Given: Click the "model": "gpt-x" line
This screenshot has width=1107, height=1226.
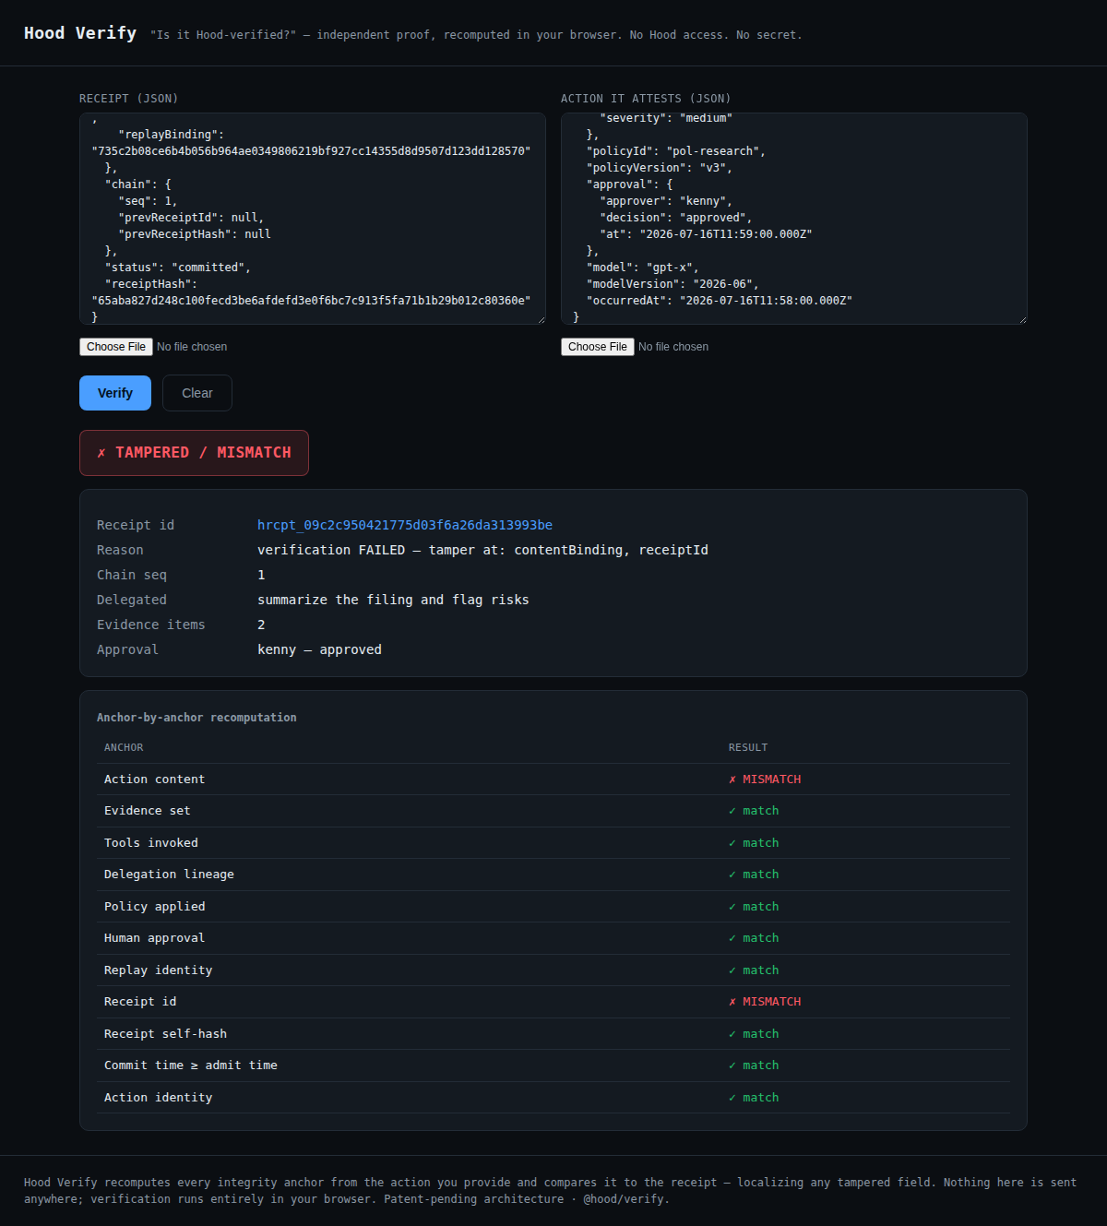Looking at the screenshot, I should [x=643, y=268].
